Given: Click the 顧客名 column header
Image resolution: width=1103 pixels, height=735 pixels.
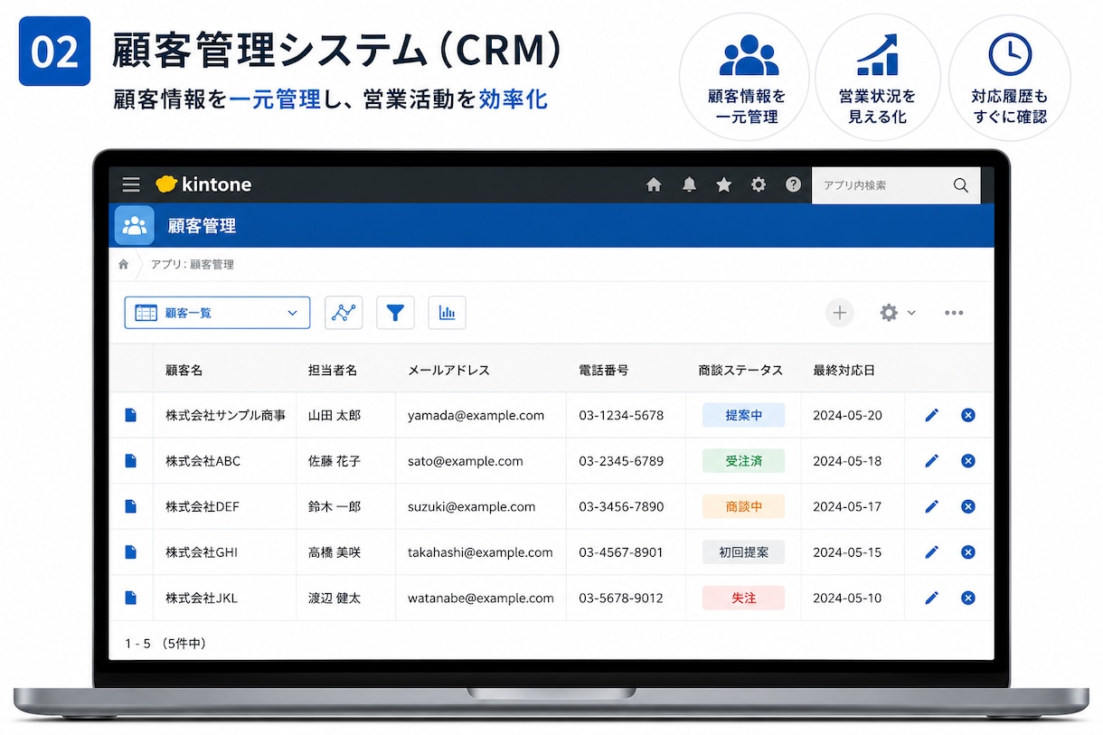Looking at the screenshot, I should point(184,370).
